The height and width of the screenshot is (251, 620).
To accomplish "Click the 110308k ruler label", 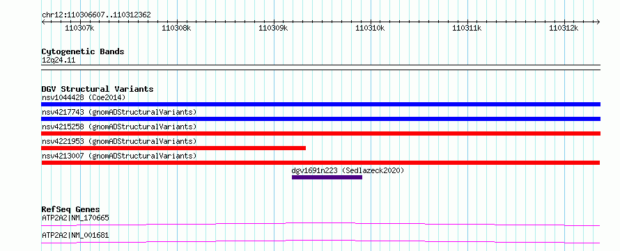I will pos(177,28).
